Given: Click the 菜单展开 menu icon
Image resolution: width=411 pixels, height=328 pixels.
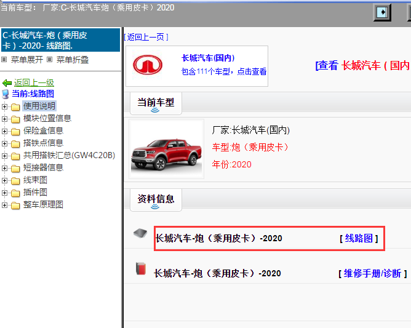Looking at the screenshot, I should click(4, 60).
